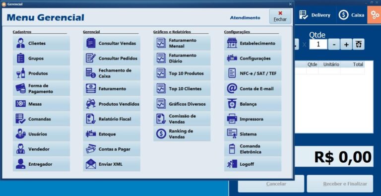The image size is (381, 196).
Task: Click the Atendimento link
Action: (245, 18)
